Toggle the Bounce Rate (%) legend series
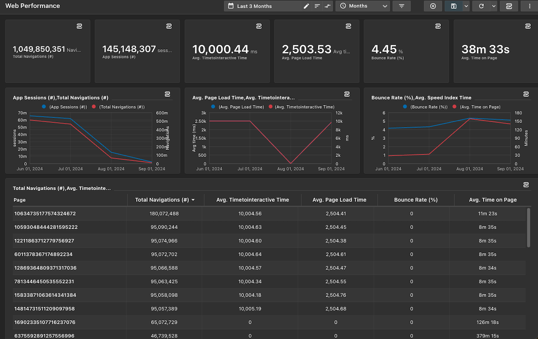Screen dimensions: 538x339 tap(425, 107)
